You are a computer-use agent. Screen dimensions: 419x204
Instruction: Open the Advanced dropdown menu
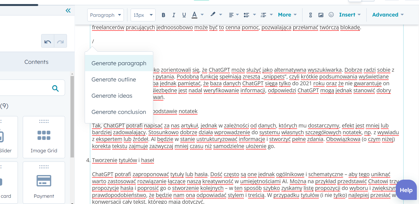point(388,15)
